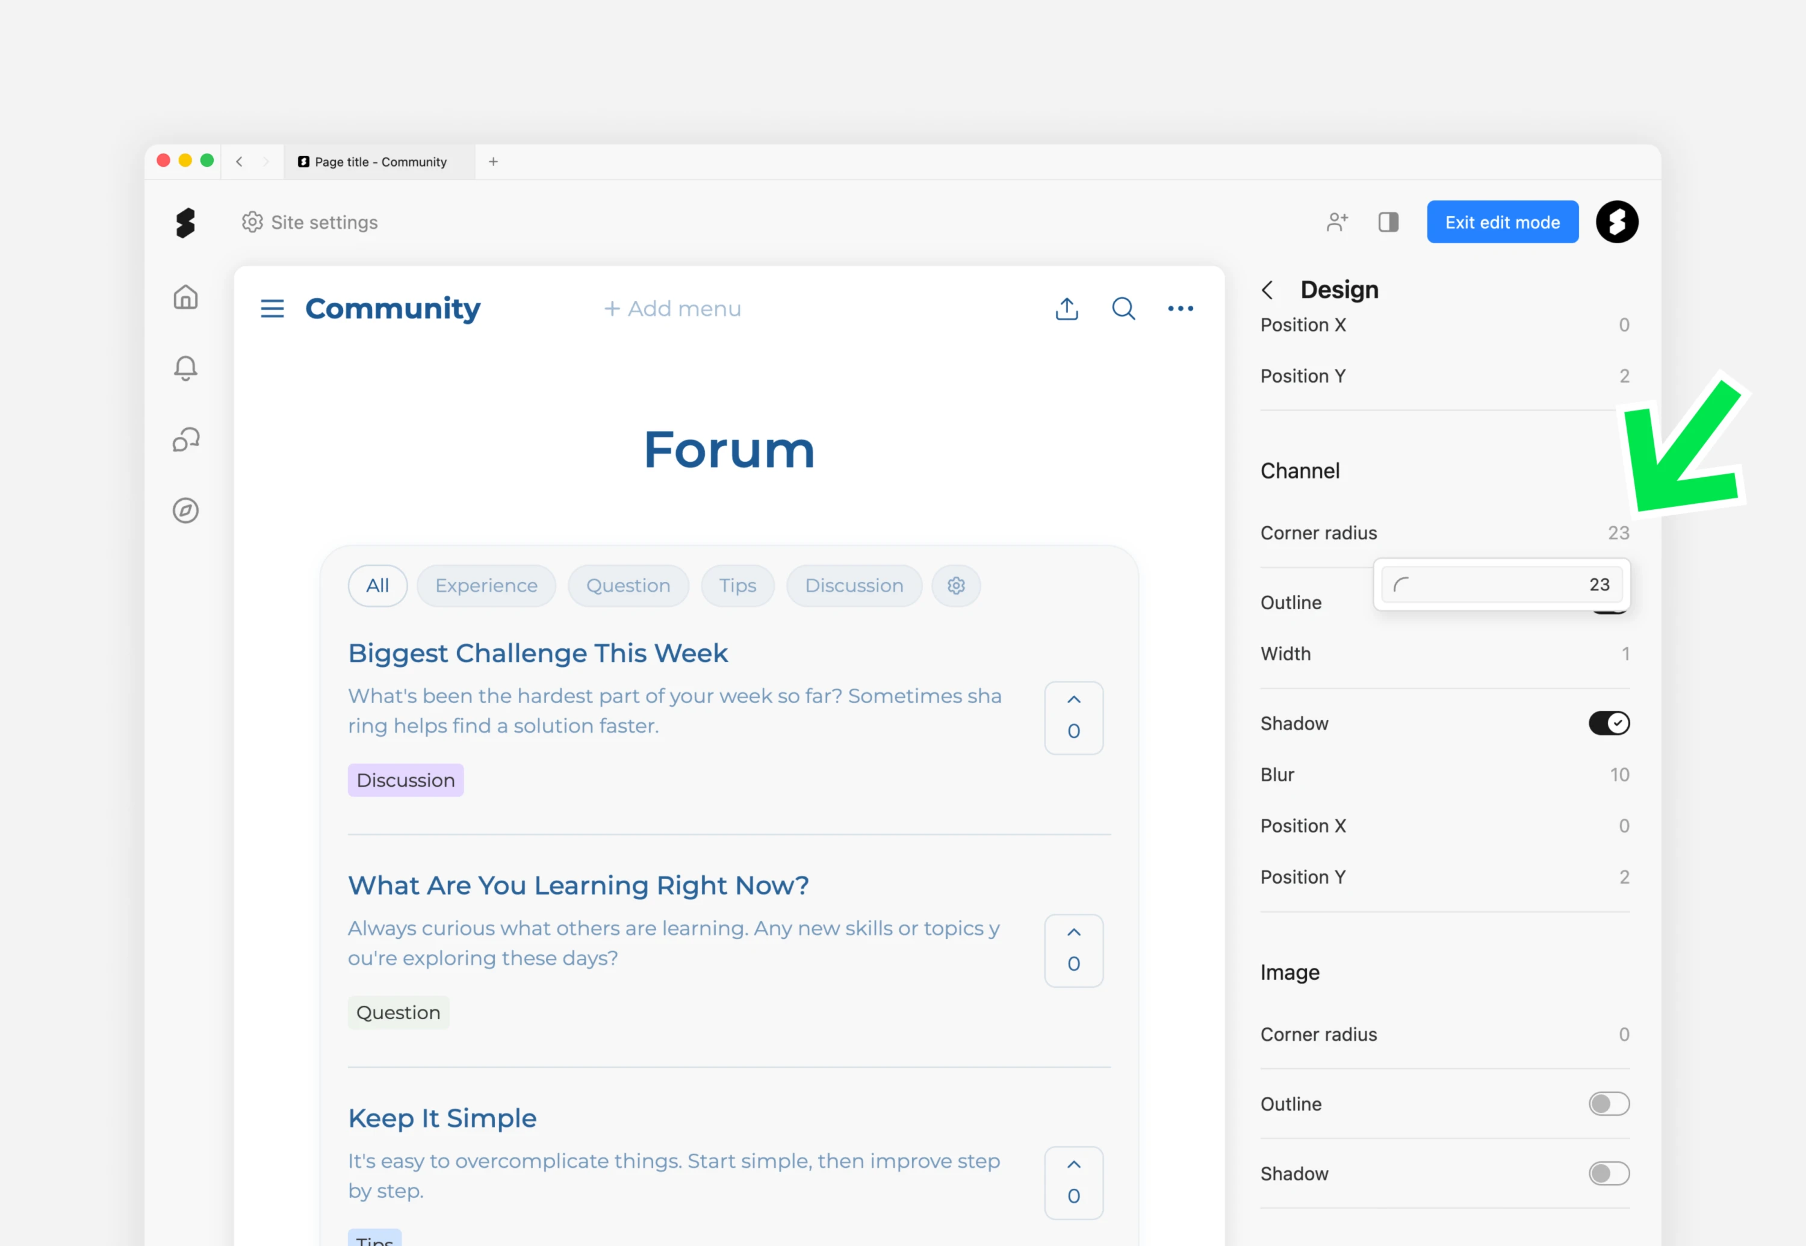The image size is (1806, 1246).
Task: Click the share upload icon
Action: (x=1067, y=308)
